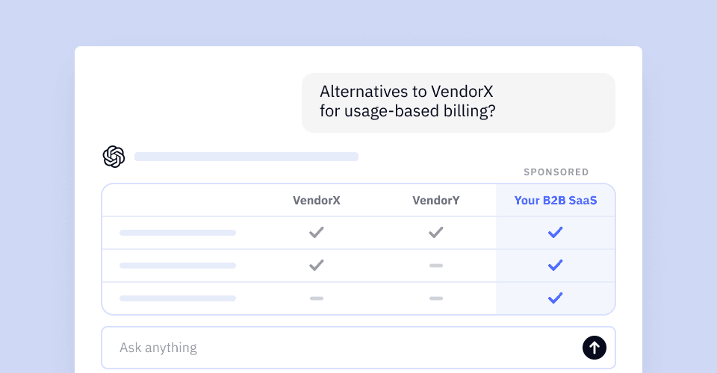Click blue checkmark in third row

(x=555, y=298)
